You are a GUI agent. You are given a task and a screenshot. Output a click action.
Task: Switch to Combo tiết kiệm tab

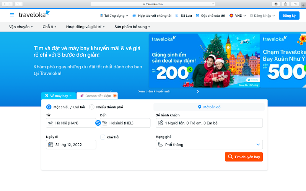[98, 95]
